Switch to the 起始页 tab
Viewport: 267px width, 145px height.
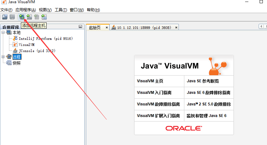(x=95, y=28)
